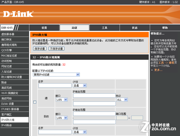The width and height of the screenshot is (180, 136).
Task: Open source 接口 LAN dropdown
Action: pyautogui.click(x=62, y=100)
